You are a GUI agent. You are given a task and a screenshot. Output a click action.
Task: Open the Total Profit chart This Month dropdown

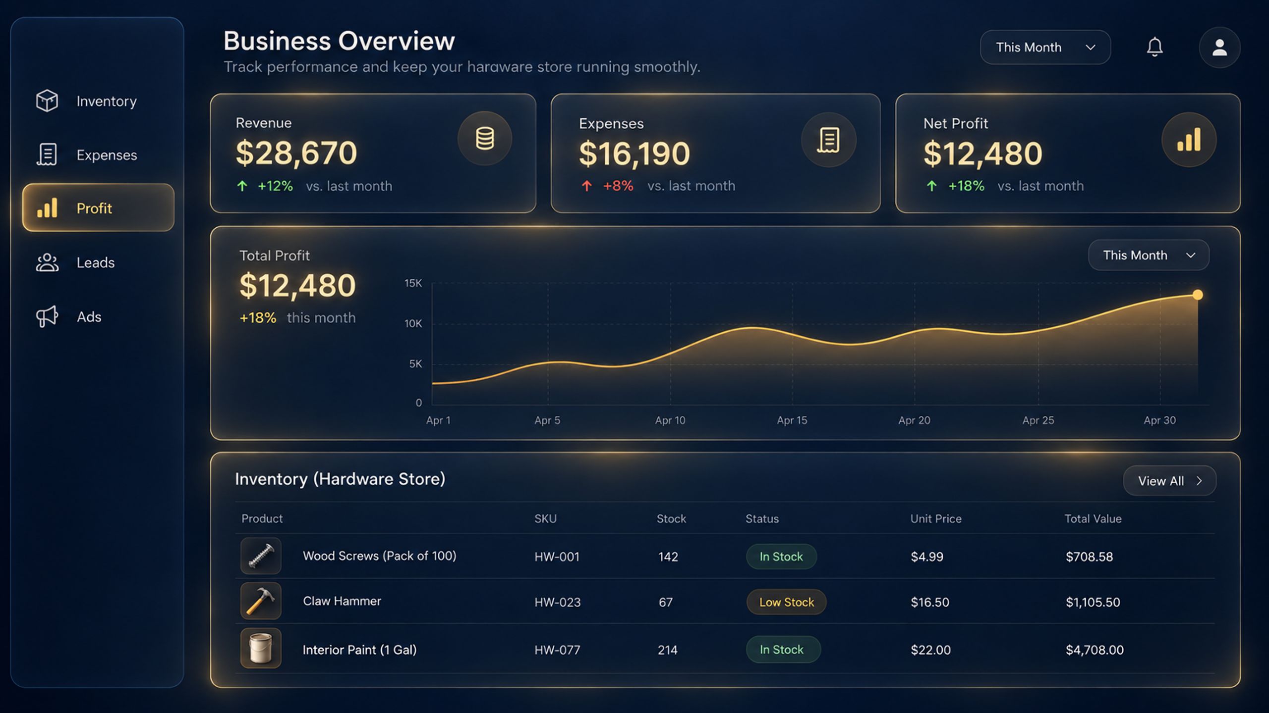click(x=1149, y=255)
